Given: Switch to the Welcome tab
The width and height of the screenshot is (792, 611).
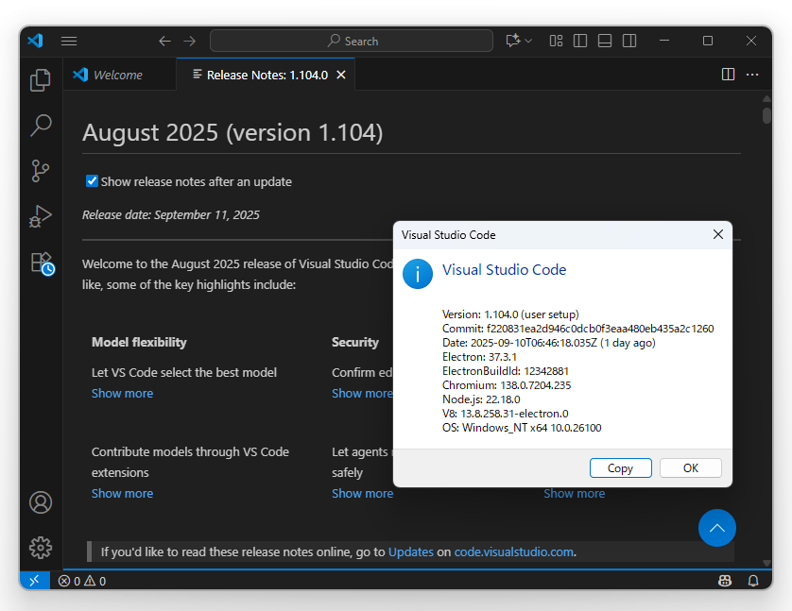Looking at the screenshot, I should [120, 74].
